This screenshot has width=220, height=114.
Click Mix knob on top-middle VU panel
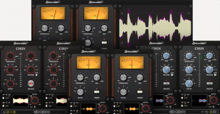pyautogui.click(x=104, y=28)
